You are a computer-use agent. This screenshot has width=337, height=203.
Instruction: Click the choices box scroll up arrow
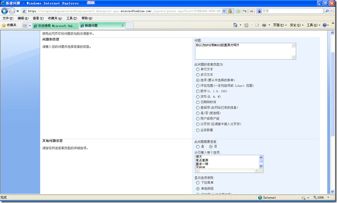[x=261, y=157]
